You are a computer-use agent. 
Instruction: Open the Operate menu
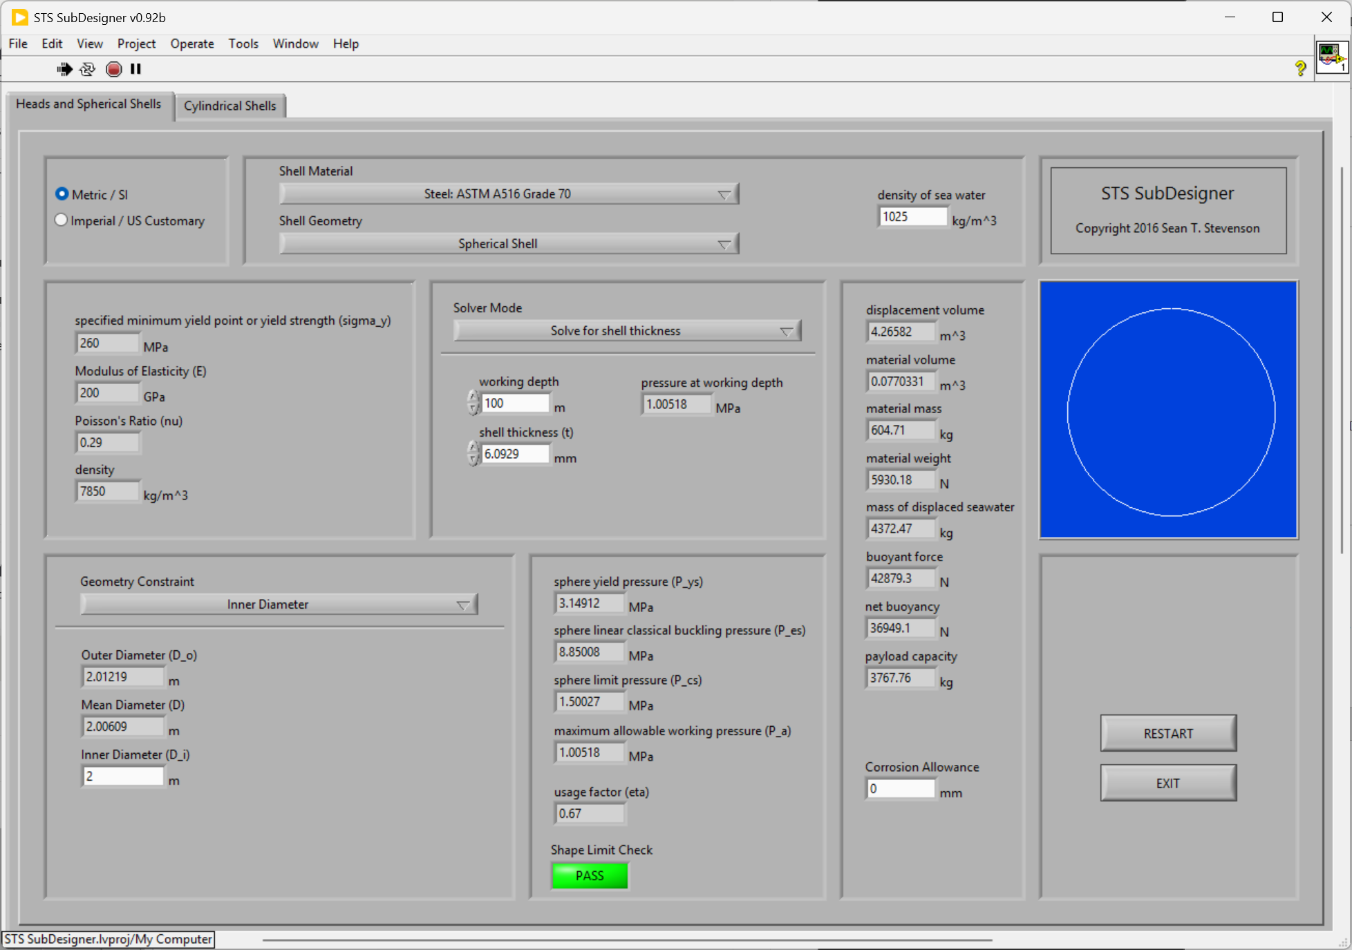pos(192,44)
